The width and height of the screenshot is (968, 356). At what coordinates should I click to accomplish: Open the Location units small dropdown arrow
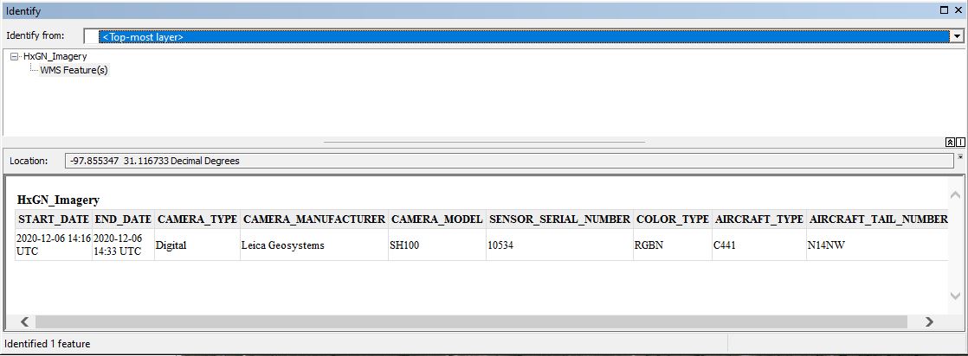[959, 159]
